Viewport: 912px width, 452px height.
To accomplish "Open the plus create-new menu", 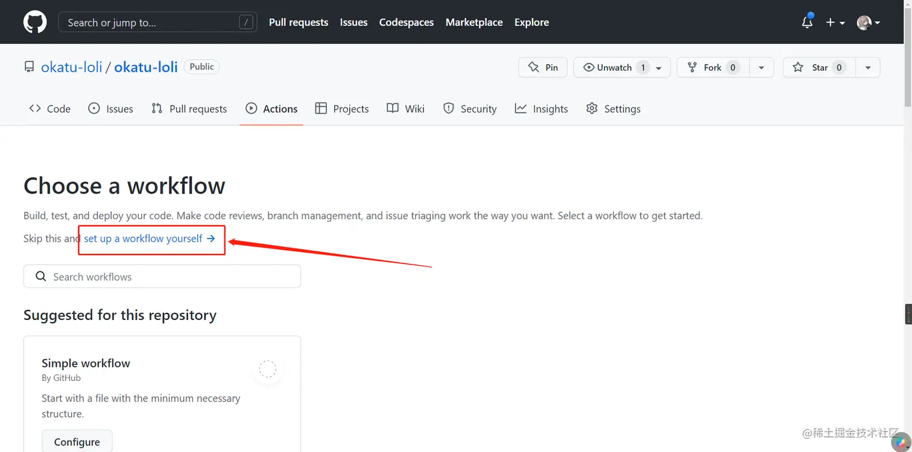I will tap(835, 22).
